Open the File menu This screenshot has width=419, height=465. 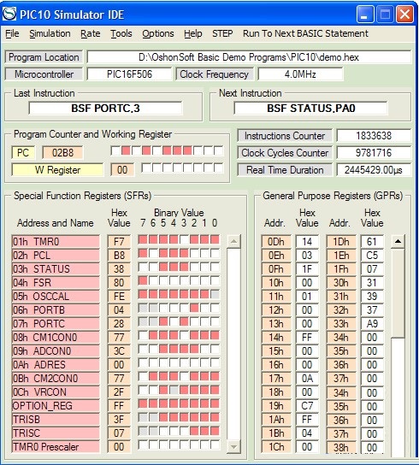click(12, 33)
